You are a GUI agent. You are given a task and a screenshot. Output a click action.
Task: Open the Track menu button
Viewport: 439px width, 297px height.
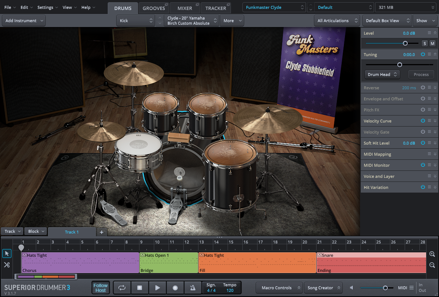12,231
